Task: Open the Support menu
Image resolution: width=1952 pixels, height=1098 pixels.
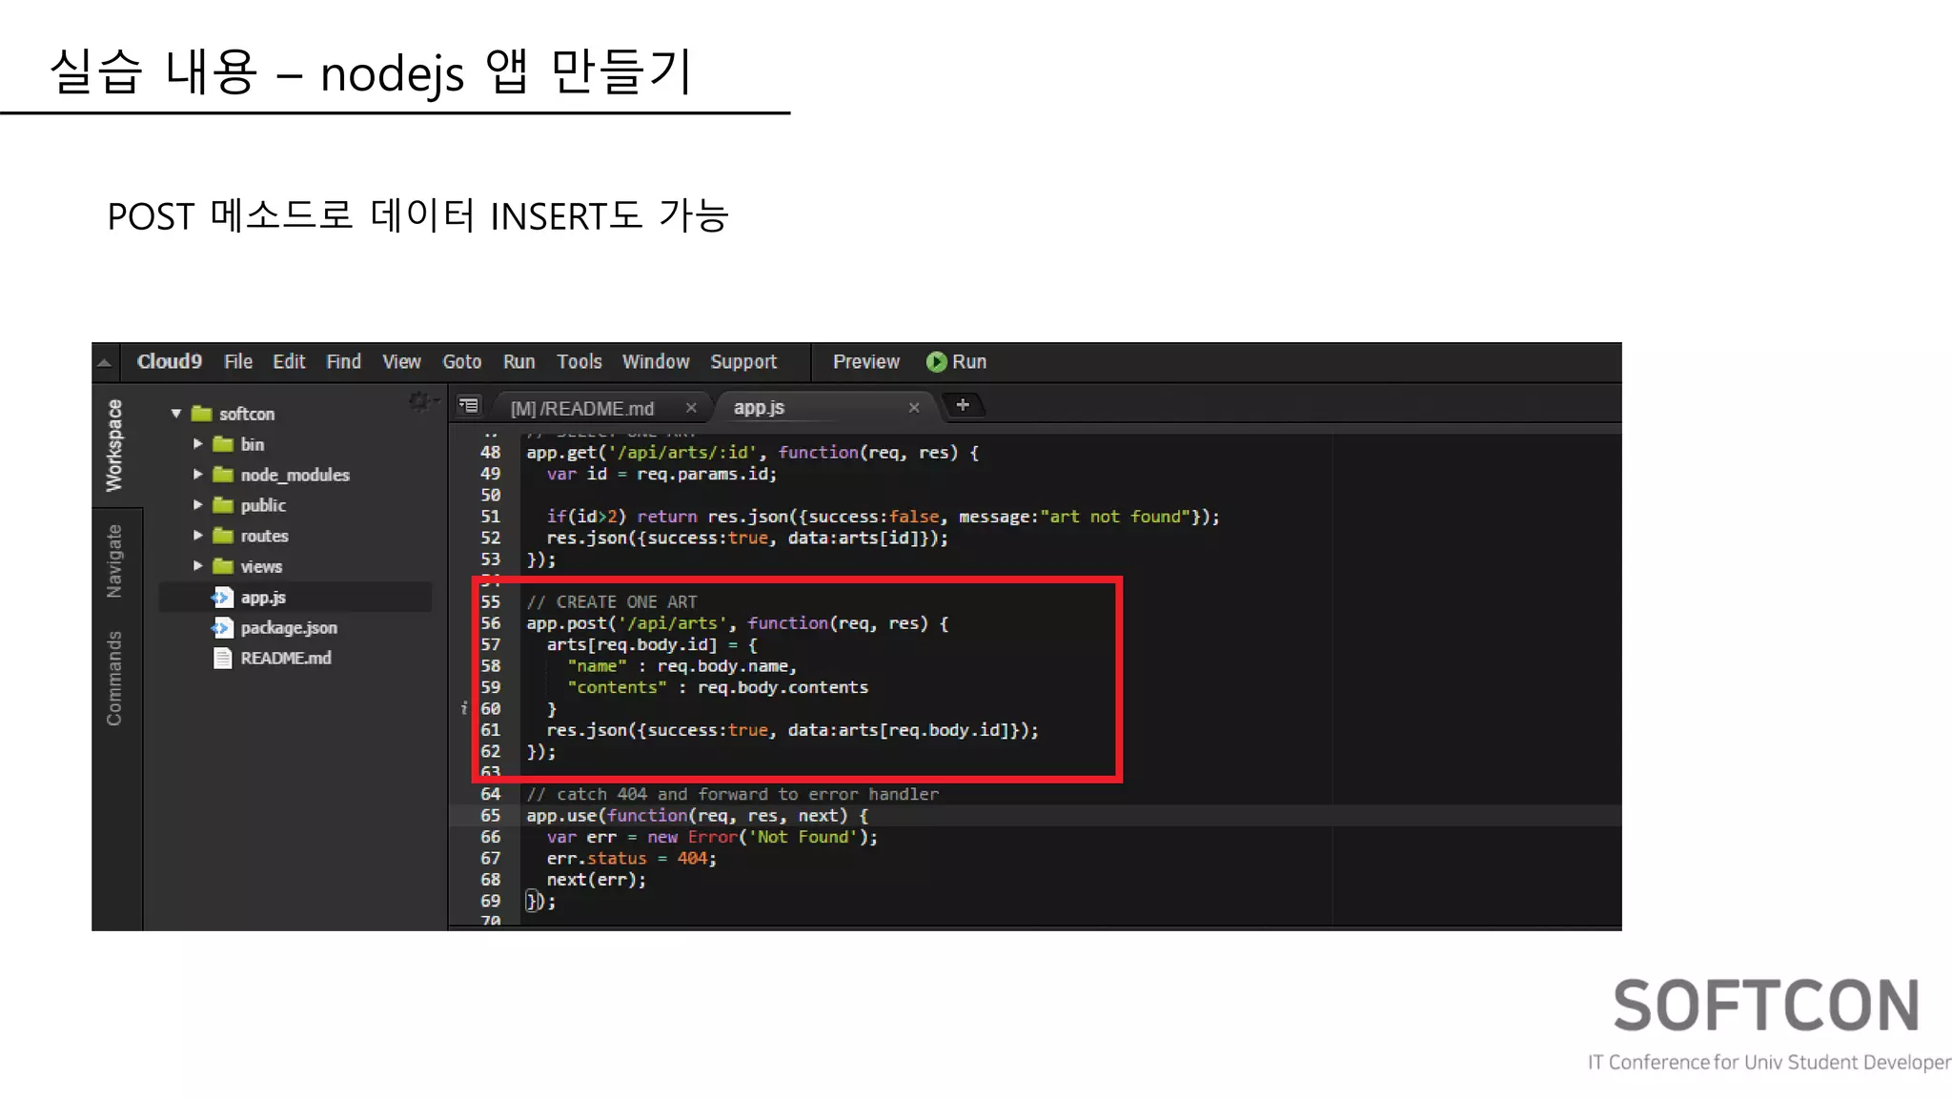Action: pyautogui.click(x=743, y=362)
